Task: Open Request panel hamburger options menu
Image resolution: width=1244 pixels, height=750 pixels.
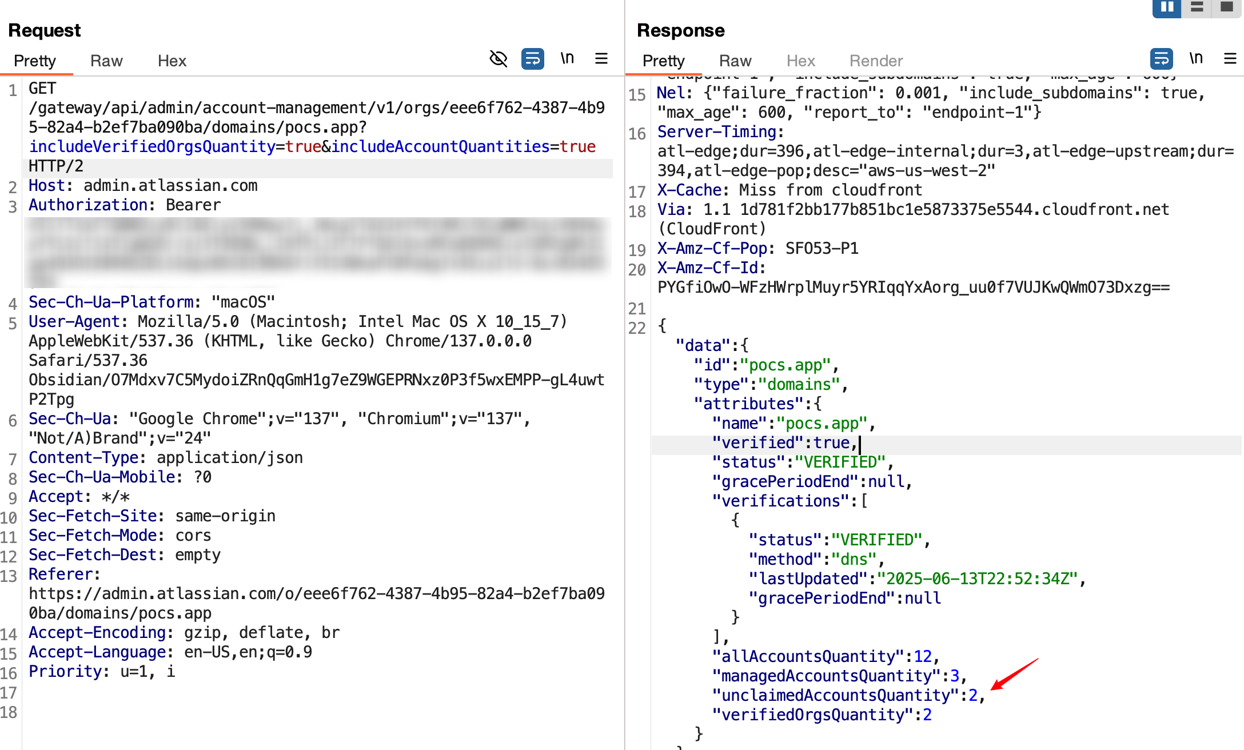Action: 601,58
